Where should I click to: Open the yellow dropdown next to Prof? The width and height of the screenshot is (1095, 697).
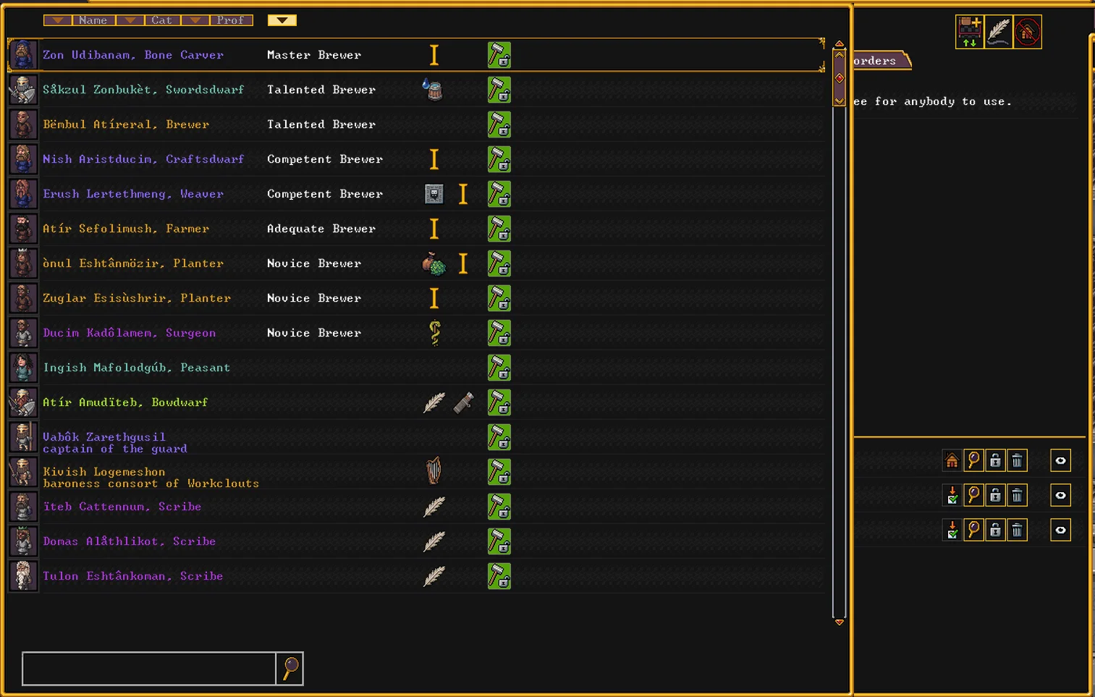click(282, 20)
